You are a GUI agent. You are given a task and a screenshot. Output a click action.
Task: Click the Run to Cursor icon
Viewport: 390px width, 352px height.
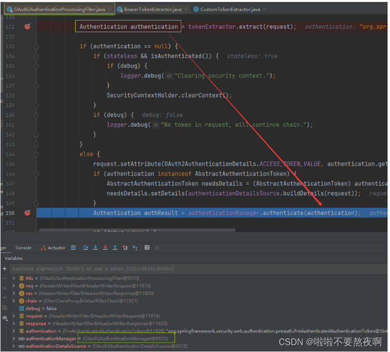134,248
